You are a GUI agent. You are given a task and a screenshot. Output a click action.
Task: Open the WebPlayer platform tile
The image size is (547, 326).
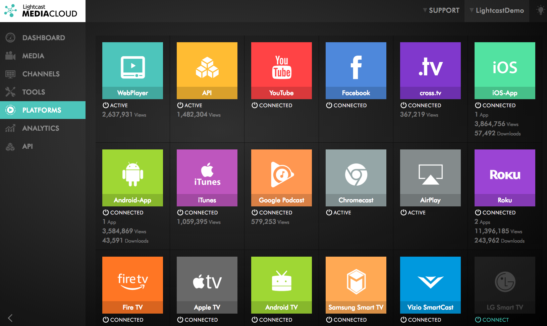pos(132,70)
